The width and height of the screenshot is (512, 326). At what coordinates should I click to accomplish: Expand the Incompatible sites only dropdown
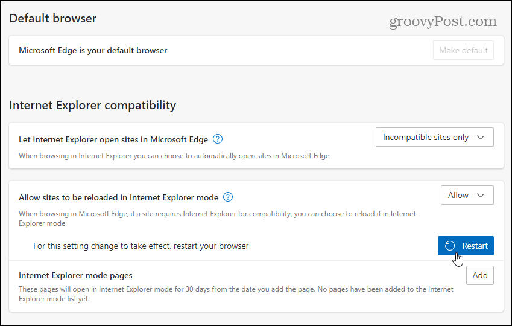click(x=434, y=137)
